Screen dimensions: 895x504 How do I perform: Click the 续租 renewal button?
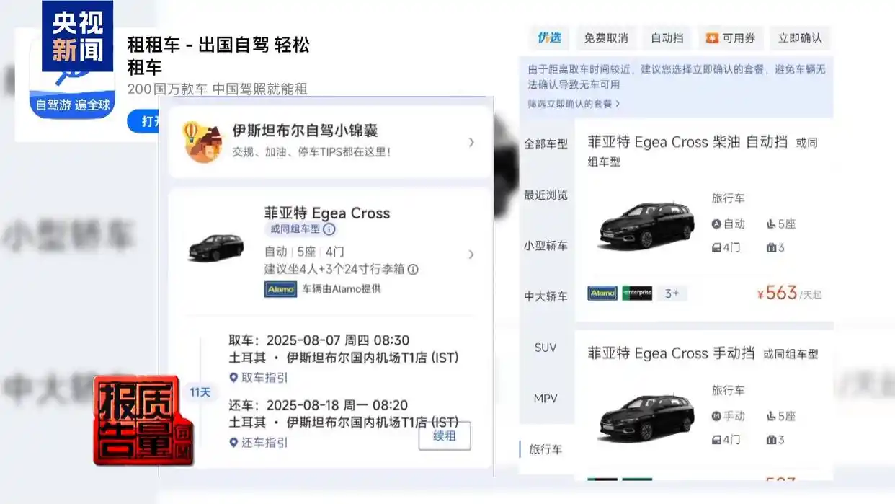[x=444, y=436]
